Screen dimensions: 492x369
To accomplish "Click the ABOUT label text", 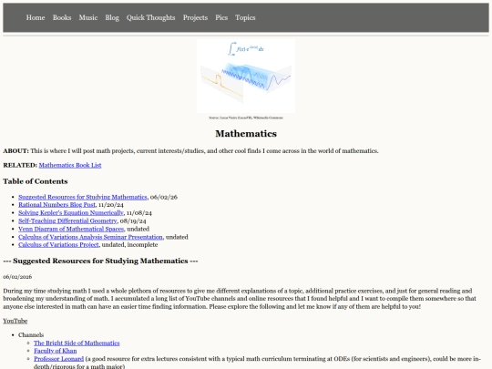I will tap(16, 151).
